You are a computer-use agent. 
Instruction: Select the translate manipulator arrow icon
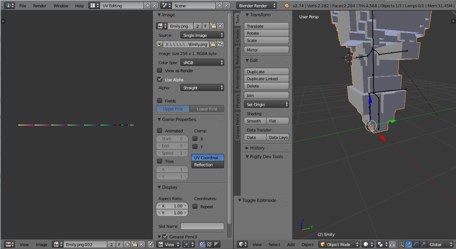pos(409,245)
